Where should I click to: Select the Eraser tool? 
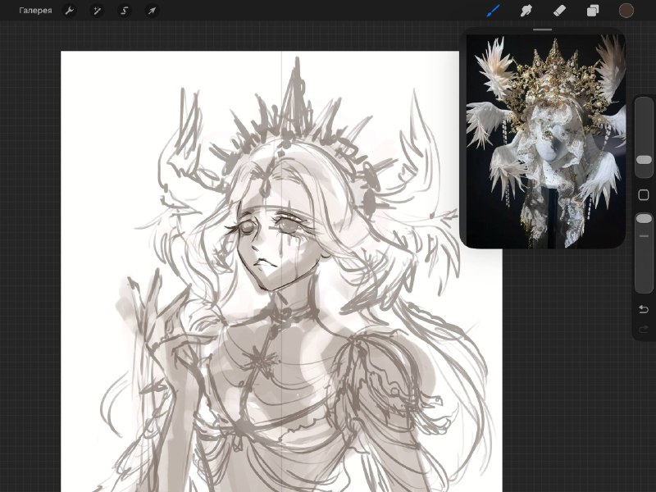(x=559, y=11)
